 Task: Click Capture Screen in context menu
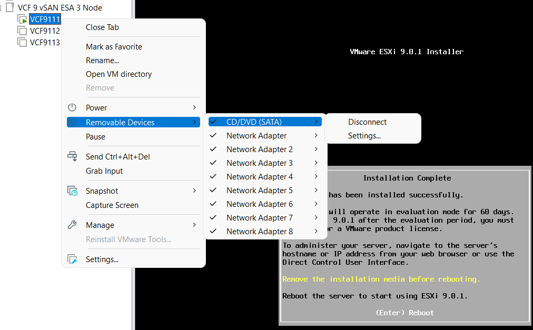pyautogui.click(x=112, y=205)
